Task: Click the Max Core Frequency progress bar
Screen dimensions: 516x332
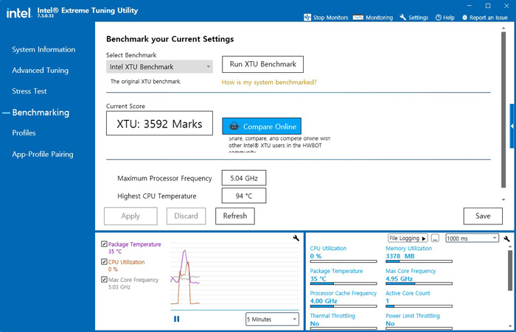Action: (x=419, y=283)
